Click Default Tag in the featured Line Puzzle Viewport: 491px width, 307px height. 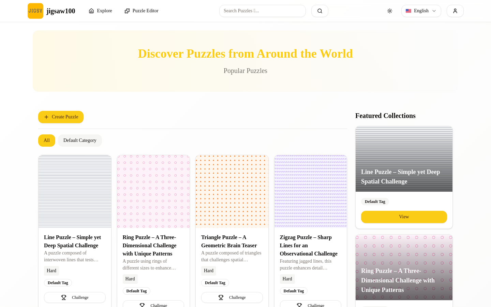pos(375,202)
